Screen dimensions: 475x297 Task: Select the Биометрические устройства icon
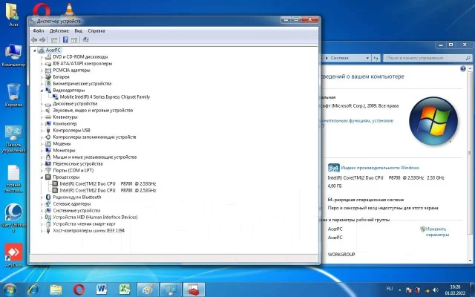point(47,84)
